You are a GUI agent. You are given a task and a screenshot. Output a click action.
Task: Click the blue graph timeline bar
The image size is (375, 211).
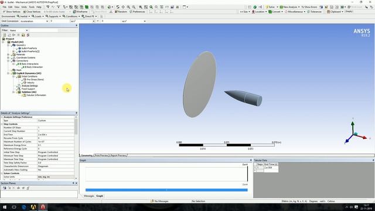pos(166,190)
